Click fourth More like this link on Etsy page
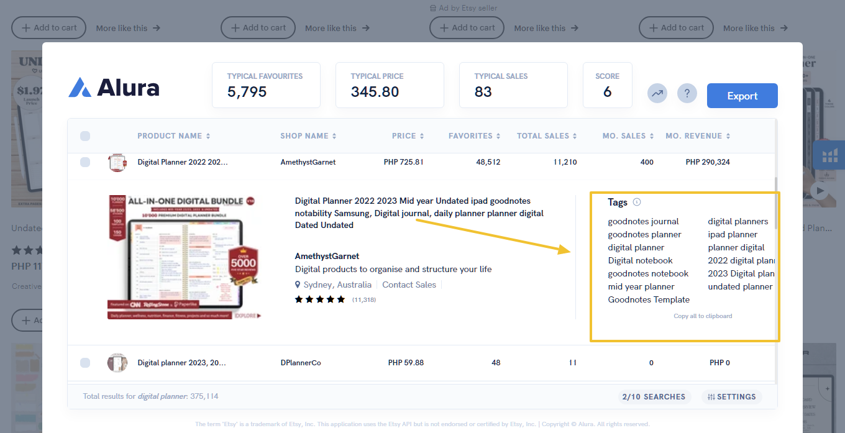The width and height of the screenshot is (845, 433). (756, 28)
